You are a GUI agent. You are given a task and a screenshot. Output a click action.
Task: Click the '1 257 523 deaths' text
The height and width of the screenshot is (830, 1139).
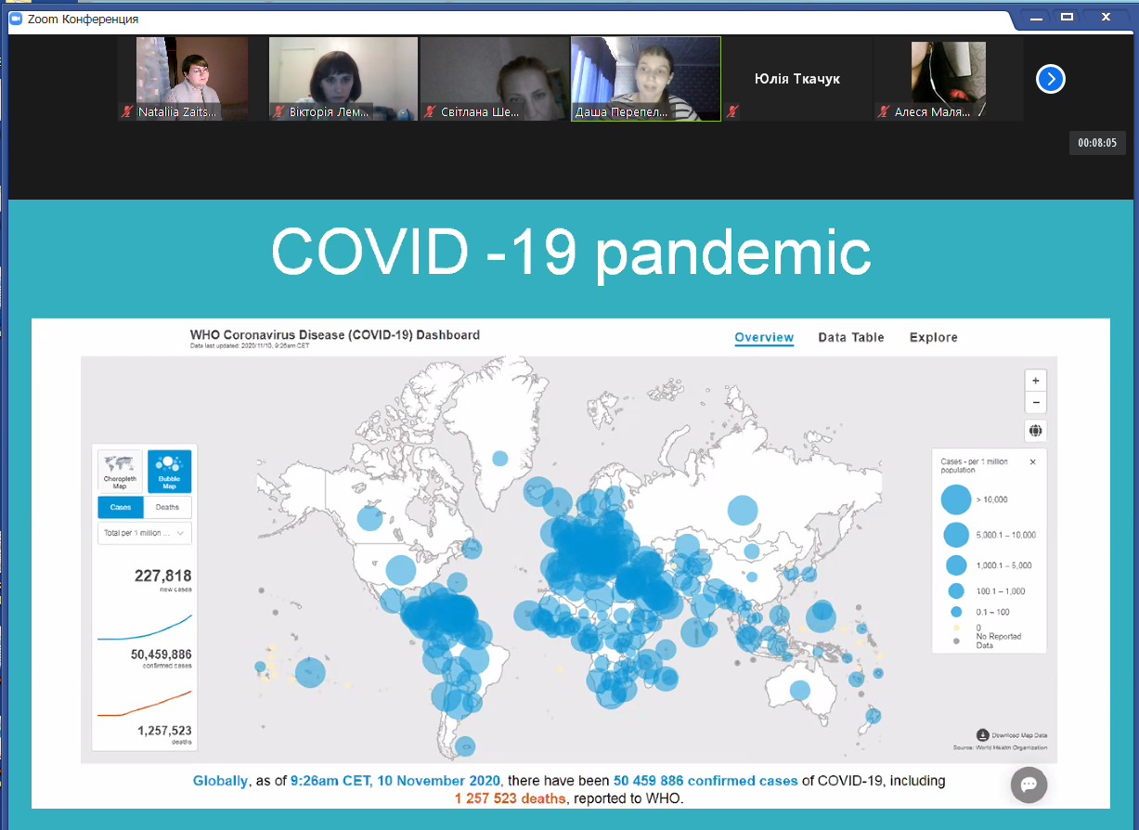click(x=510, y=798)
